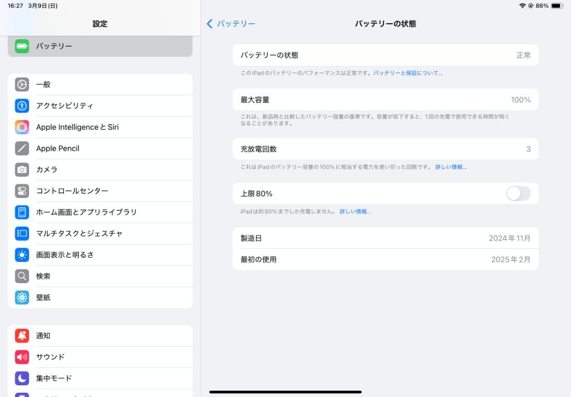Enable the 上限80% charging limit toggle

coord(518,194)
